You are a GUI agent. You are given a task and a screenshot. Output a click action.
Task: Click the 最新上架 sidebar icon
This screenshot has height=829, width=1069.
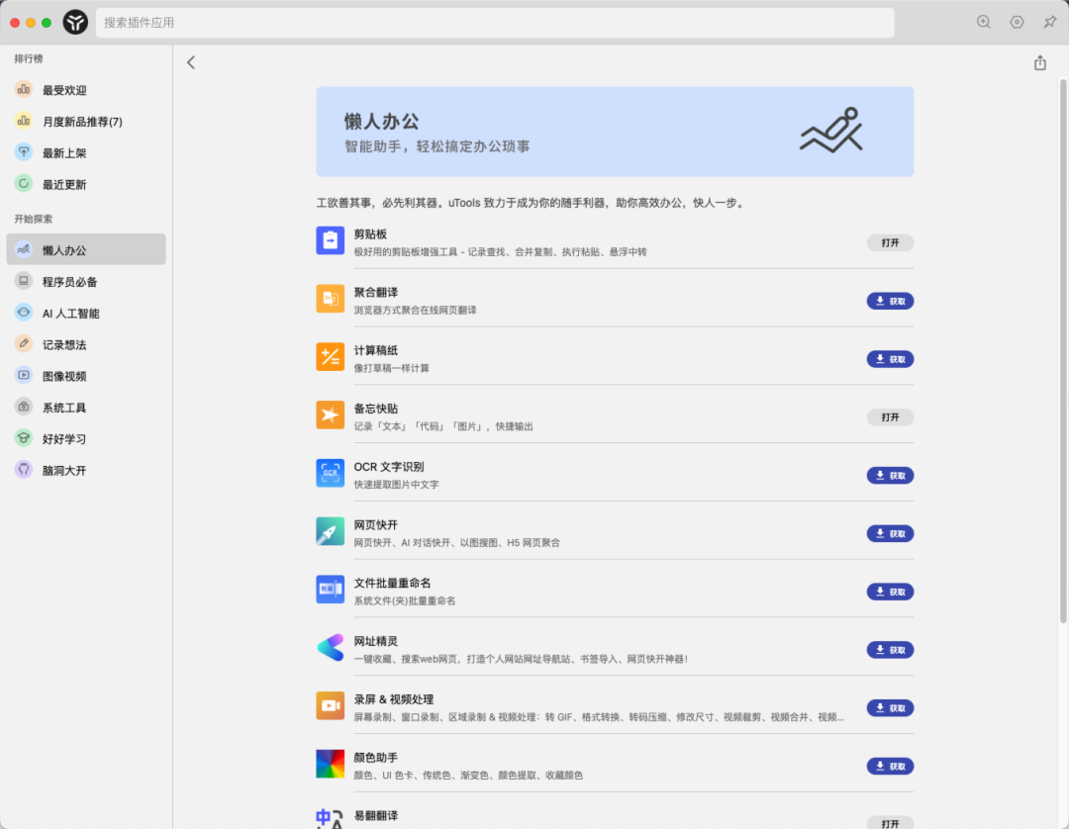pos(24,152)
